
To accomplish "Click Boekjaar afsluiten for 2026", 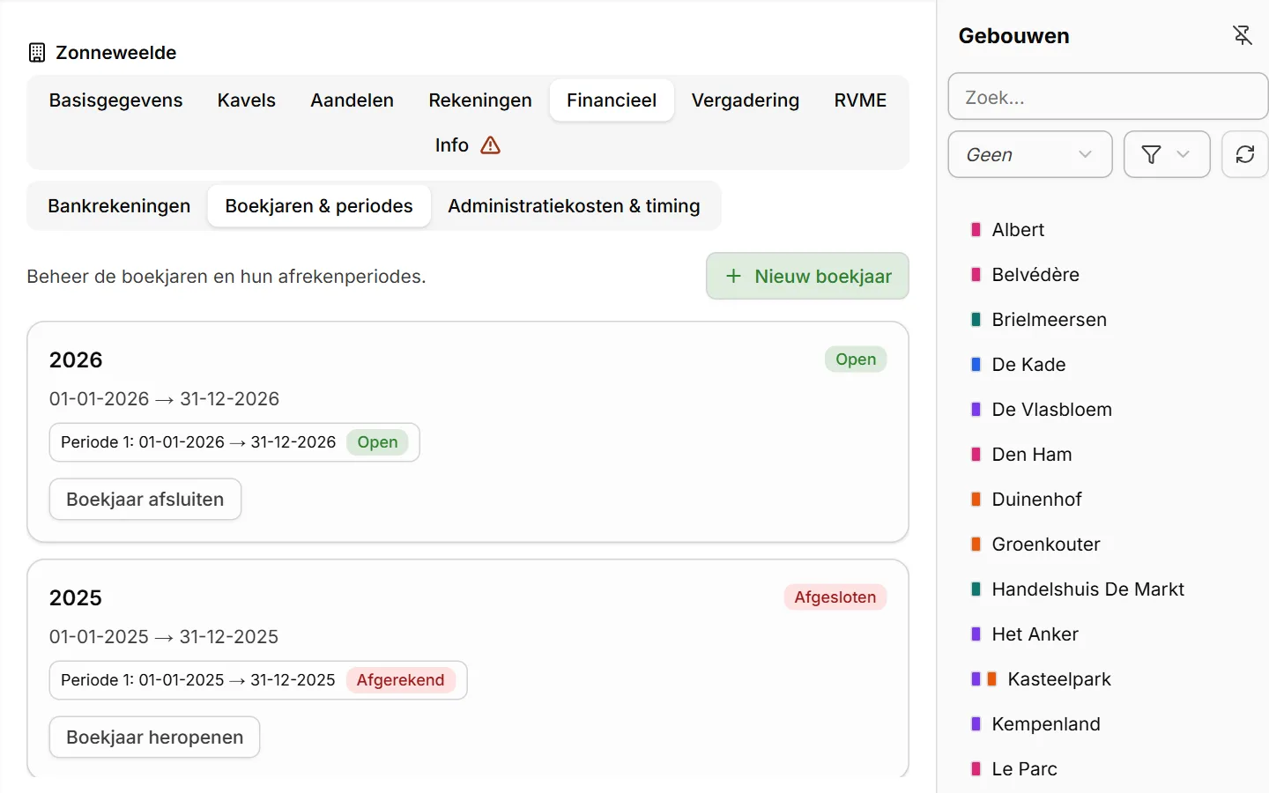I will tap(145, 500).
